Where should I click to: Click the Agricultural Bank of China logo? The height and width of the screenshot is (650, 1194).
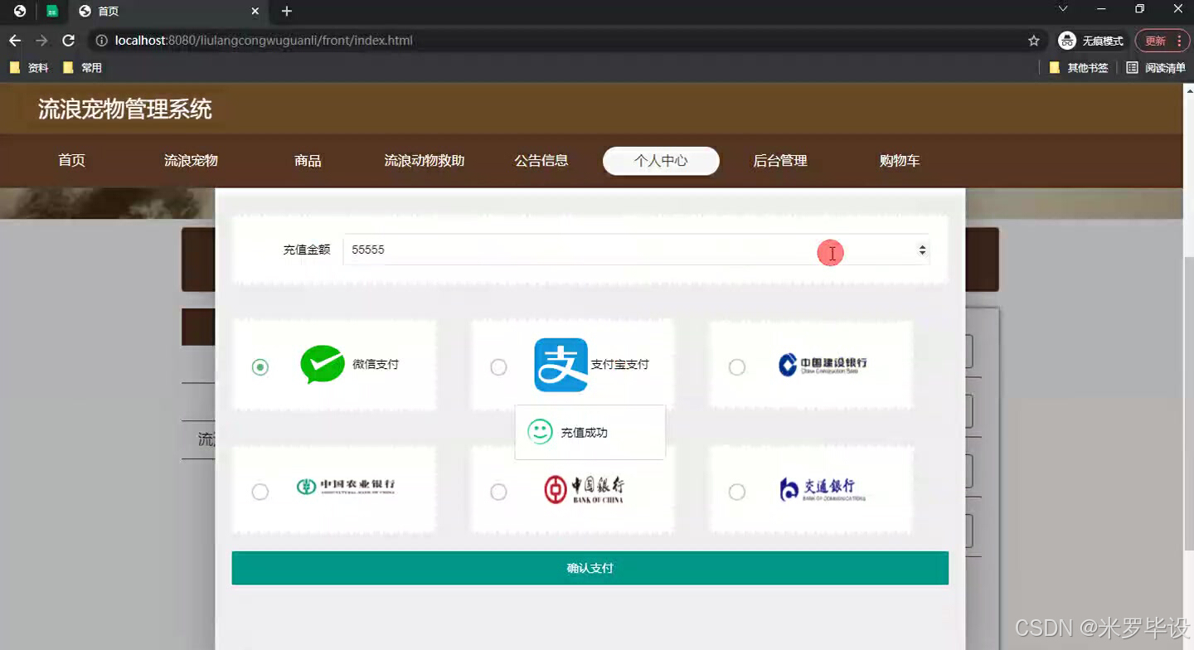click(346, 487)
